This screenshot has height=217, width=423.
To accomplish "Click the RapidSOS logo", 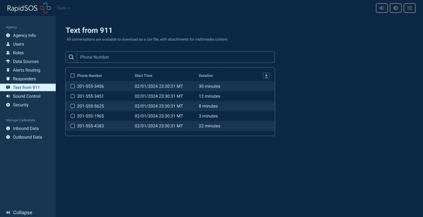I will (x=29, y=8).
